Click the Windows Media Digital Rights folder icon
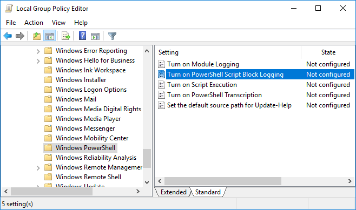 tap(48, 109)
